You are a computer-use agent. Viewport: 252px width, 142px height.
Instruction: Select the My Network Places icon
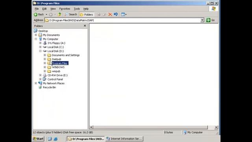coord(40,83)
